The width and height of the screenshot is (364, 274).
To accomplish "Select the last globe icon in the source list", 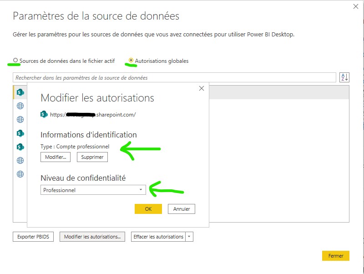I will pos(20,173).
